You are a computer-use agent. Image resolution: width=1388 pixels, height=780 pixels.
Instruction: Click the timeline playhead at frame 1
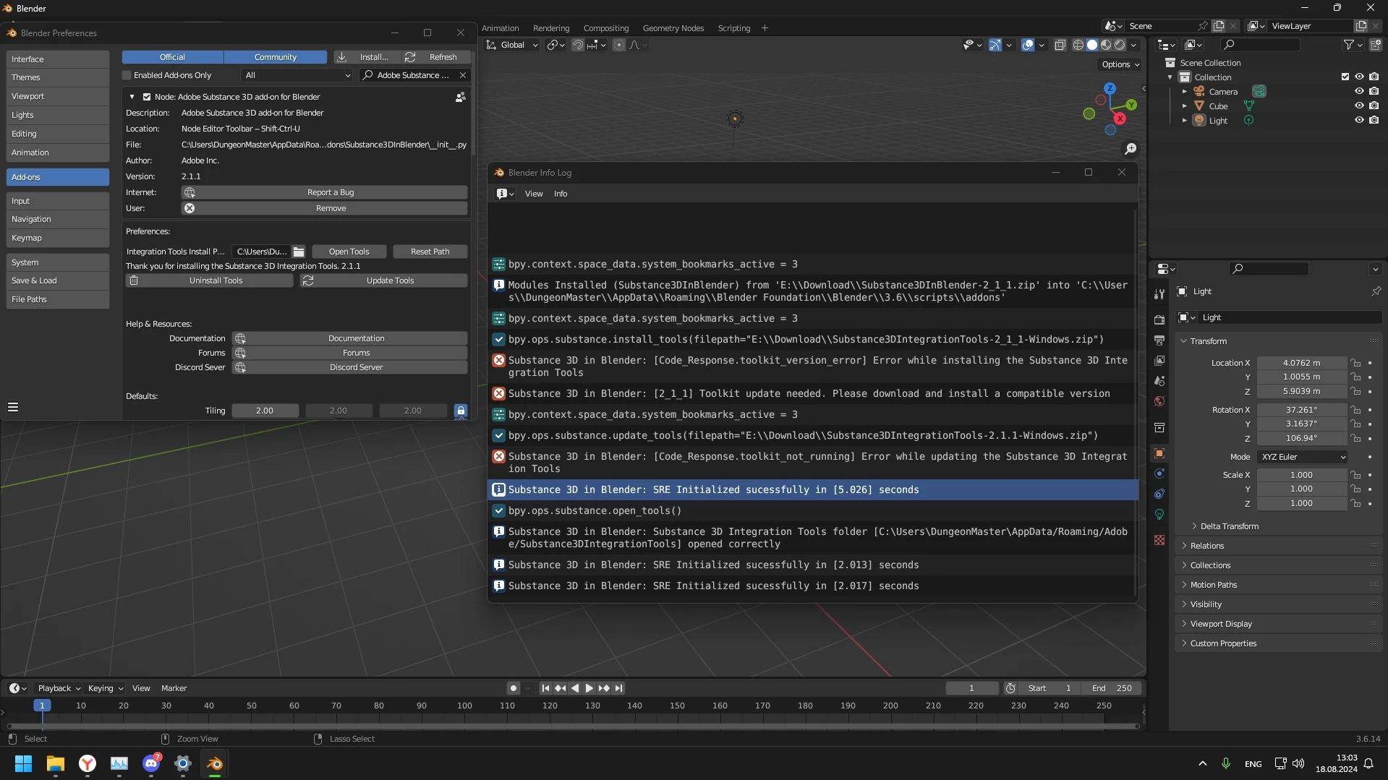[42, 706]
